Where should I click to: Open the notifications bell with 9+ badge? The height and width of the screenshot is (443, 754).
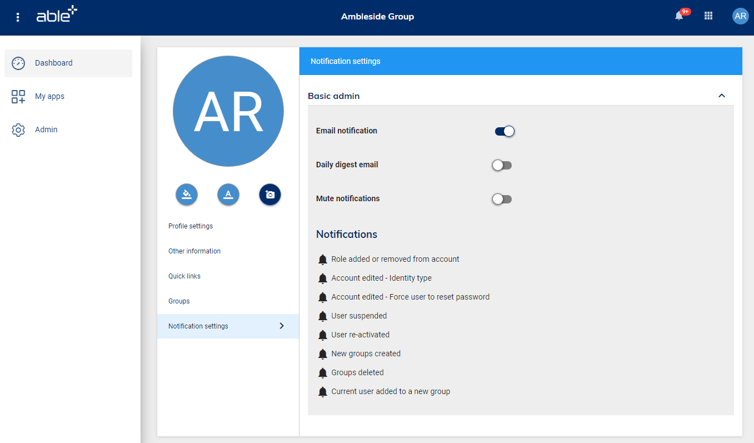(x=679, y=16)
